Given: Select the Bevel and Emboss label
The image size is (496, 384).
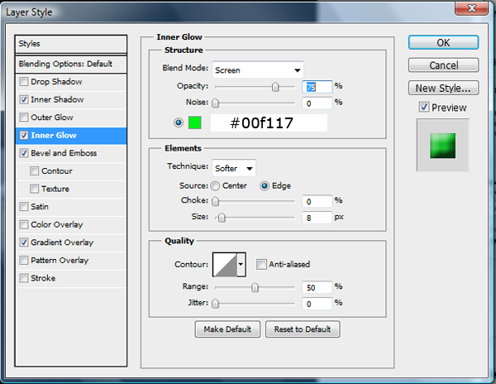Looking at the screenshot, I should point(64,153).
